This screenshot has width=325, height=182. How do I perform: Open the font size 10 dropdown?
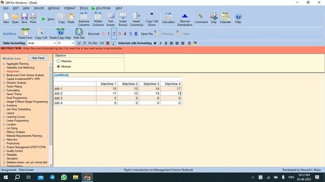73,43
